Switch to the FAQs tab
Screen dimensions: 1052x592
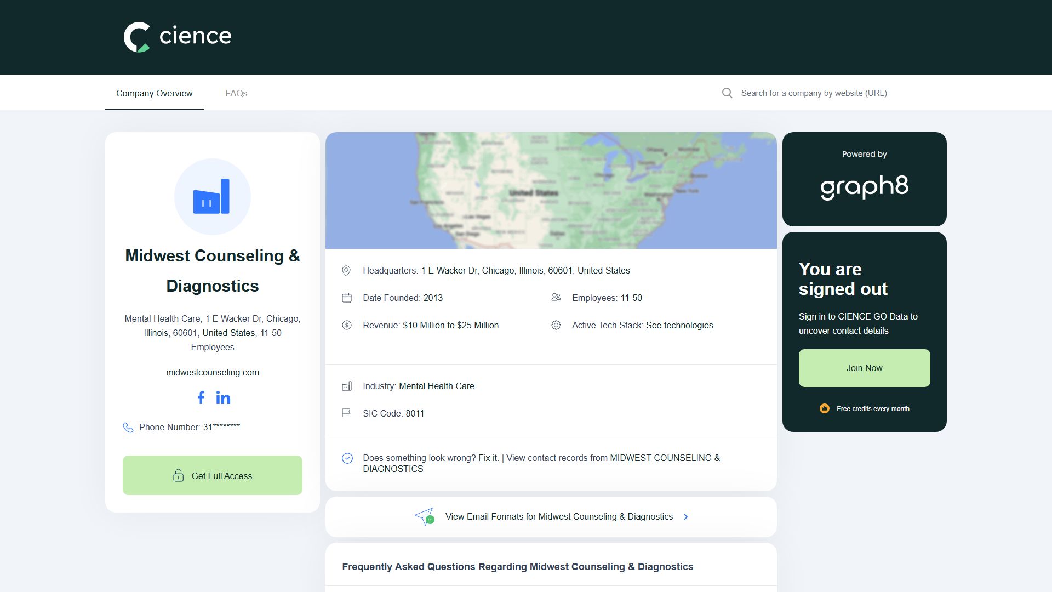click(x=236, y=93)
